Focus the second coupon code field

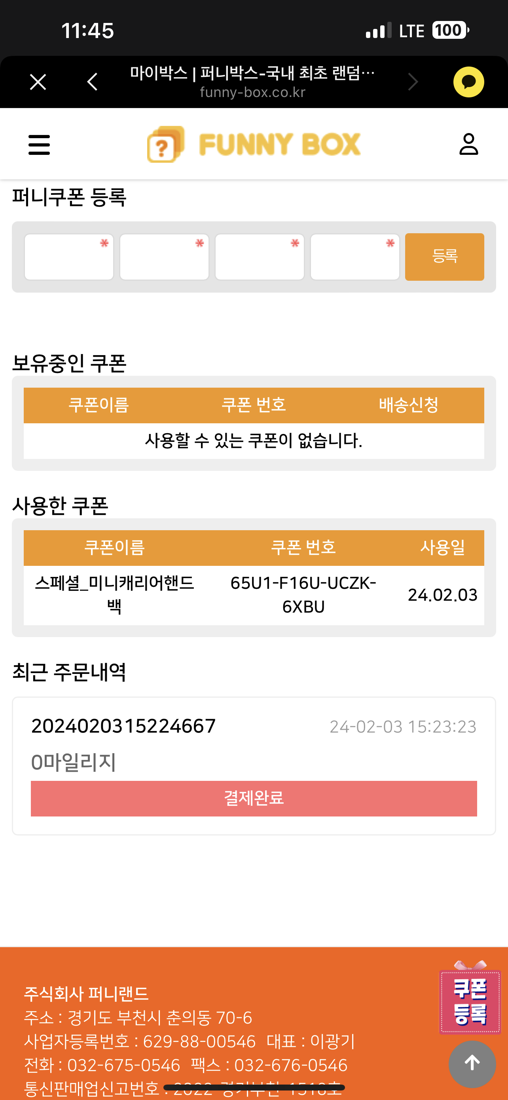point(164,257)
